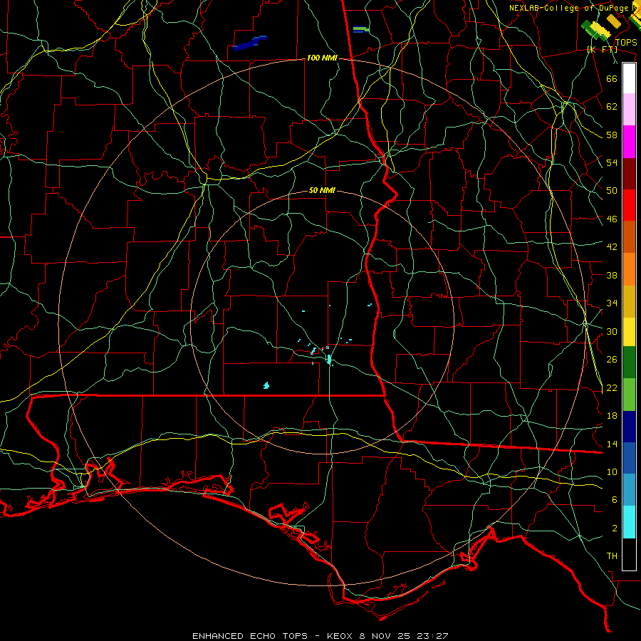The width and height of the screenshot is (641, 641).
Task: Click the legend value 62
Action: [612, 107]
